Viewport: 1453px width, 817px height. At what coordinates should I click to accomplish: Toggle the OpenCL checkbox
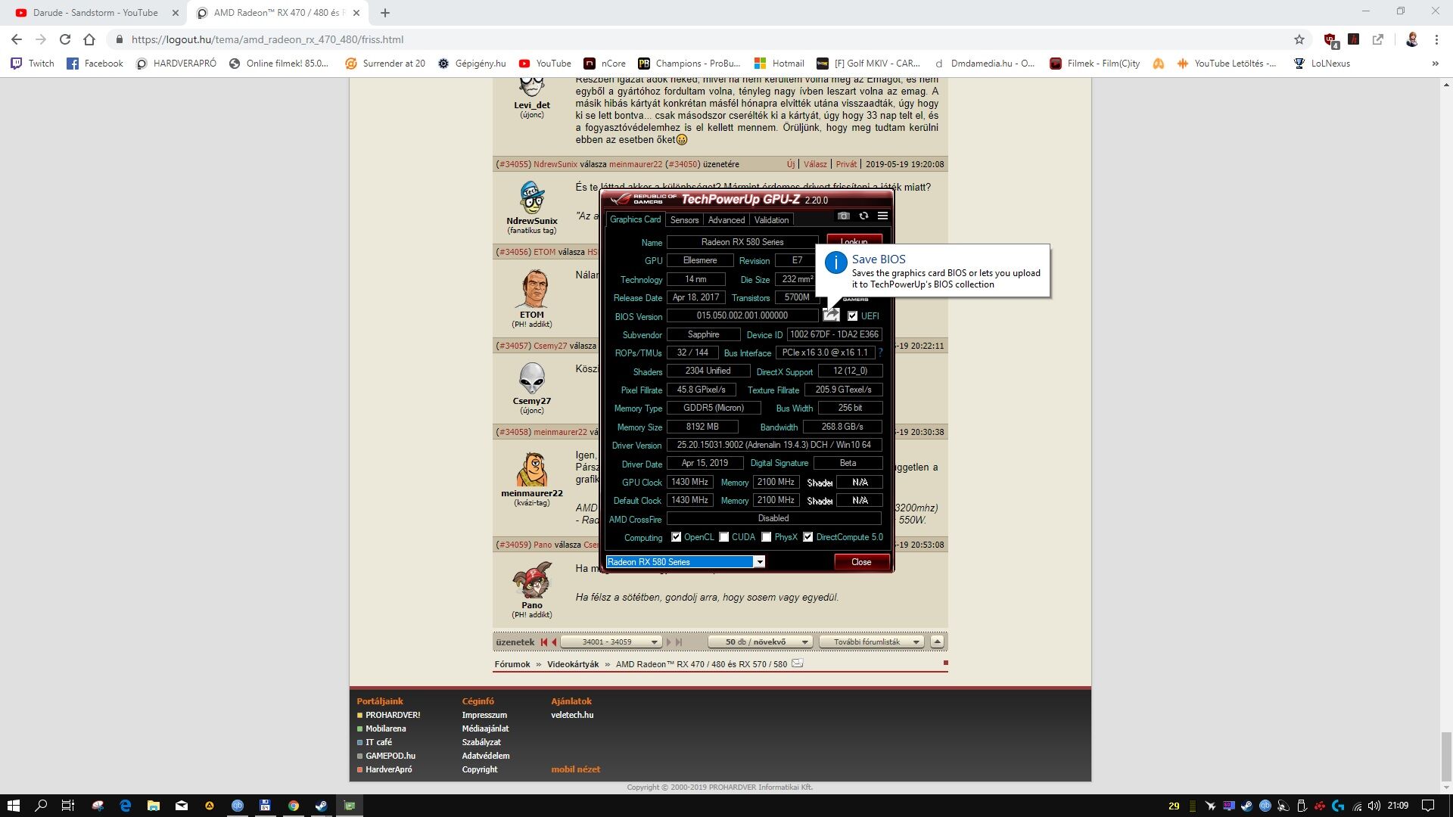tap(676, 537)
